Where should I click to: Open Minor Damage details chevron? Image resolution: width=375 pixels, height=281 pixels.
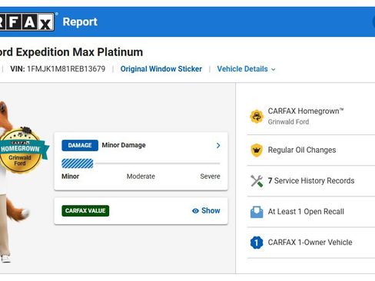[218, 145]
